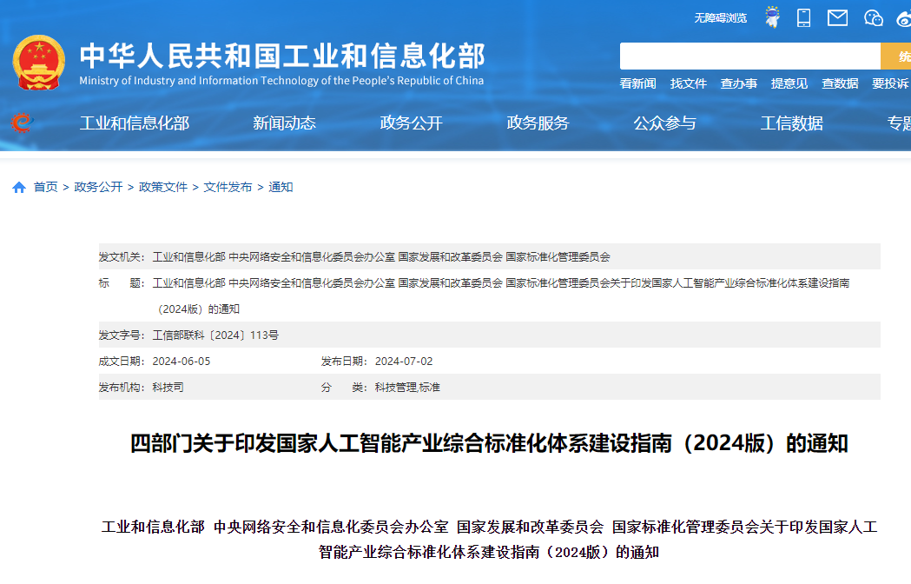The height and width of the screenshot is (584, 911).
Task: Click the red gear MIIT logo icon
Action: (21, 123)
